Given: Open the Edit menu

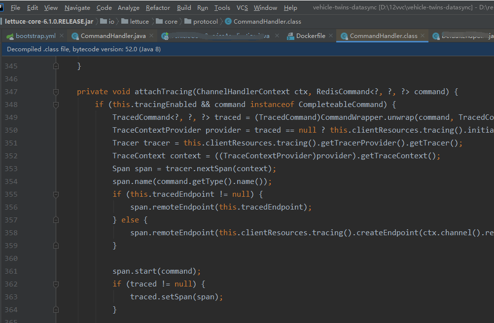Looking at the screenshot, I should 33,7.
